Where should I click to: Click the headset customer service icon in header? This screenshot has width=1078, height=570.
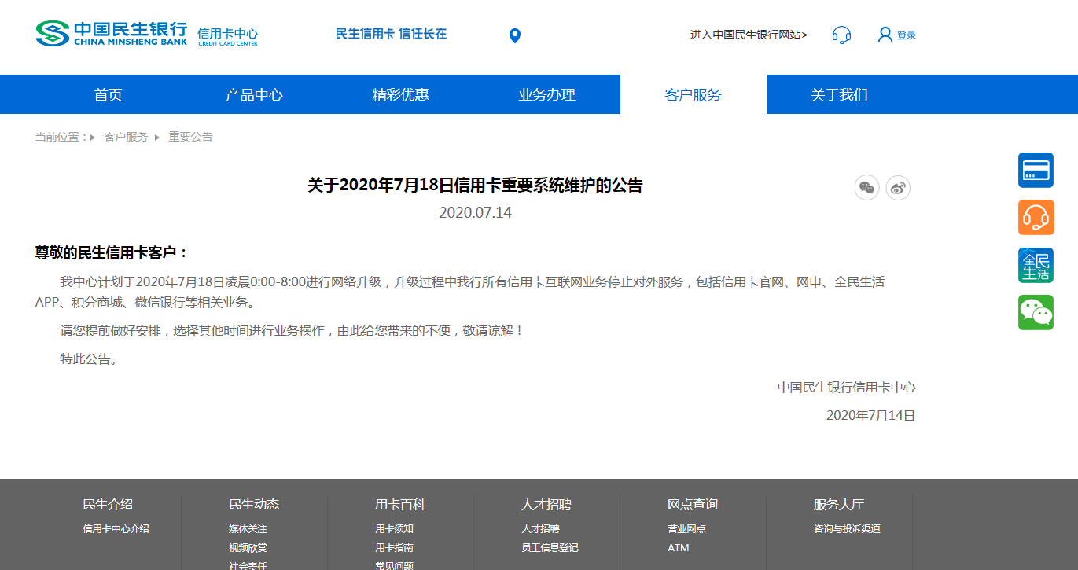pyautogui.click(x=841, y=35)
